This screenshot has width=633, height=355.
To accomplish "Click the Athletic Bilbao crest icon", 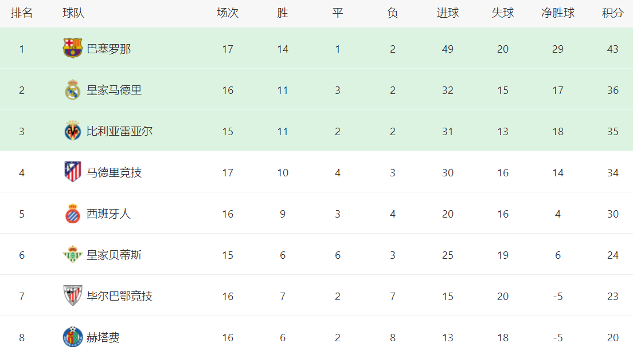I will (73, 296).
